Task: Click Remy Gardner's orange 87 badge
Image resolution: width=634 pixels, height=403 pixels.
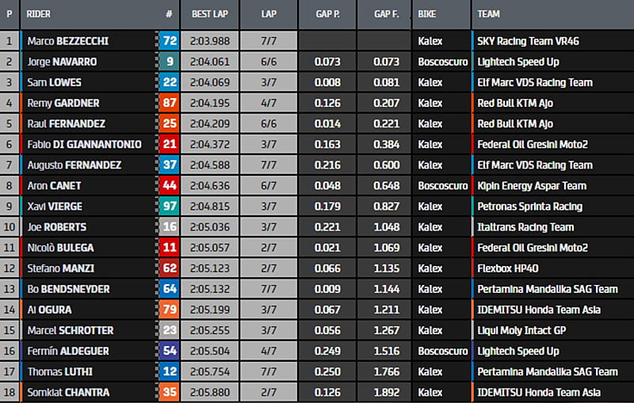Action: click(x=169, y=103)
